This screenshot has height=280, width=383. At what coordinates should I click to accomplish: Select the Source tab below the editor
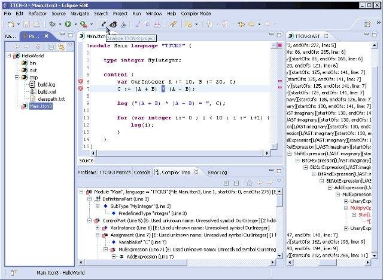[86, 161]
